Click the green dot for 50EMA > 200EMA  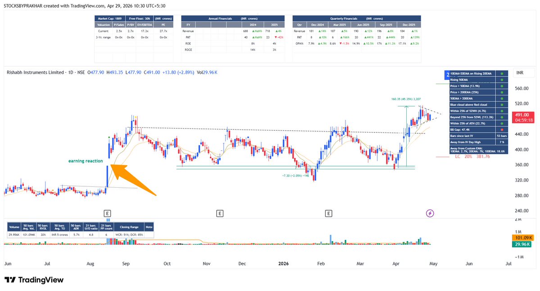point(502,98)
